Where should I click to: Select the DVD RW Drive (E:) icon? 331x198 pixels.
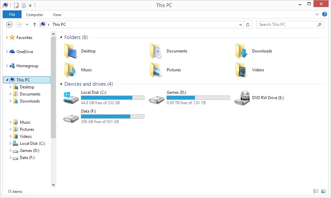point(242,98)
